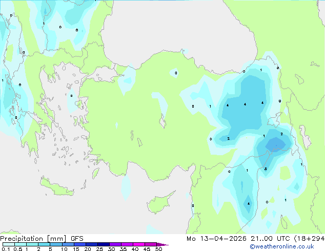This screenshot has height=251, width=325.
Task: Click the legend label '35'
Action: coord(123,249)
